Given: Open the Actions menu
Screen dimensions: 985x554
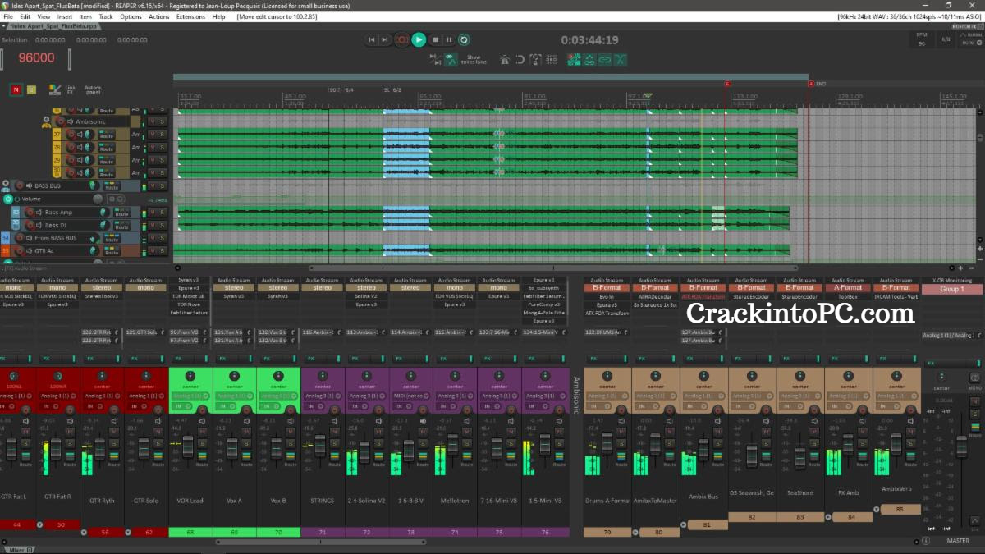Looking at the screenshot, I should coord(159,16).
